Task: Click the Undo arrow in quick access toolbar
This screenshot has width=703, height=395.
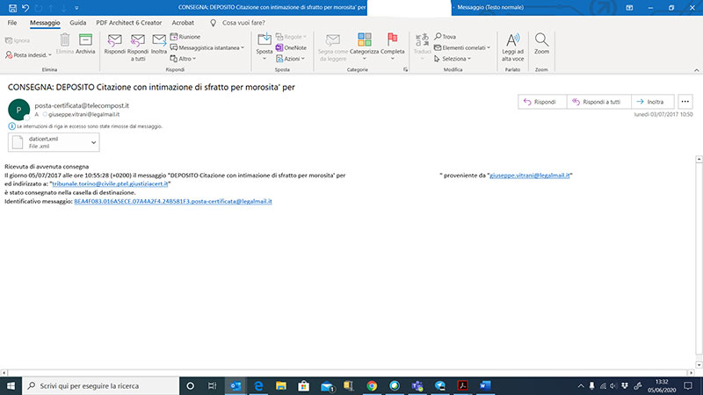Action: pyautogui.click(x=25, y=8)
